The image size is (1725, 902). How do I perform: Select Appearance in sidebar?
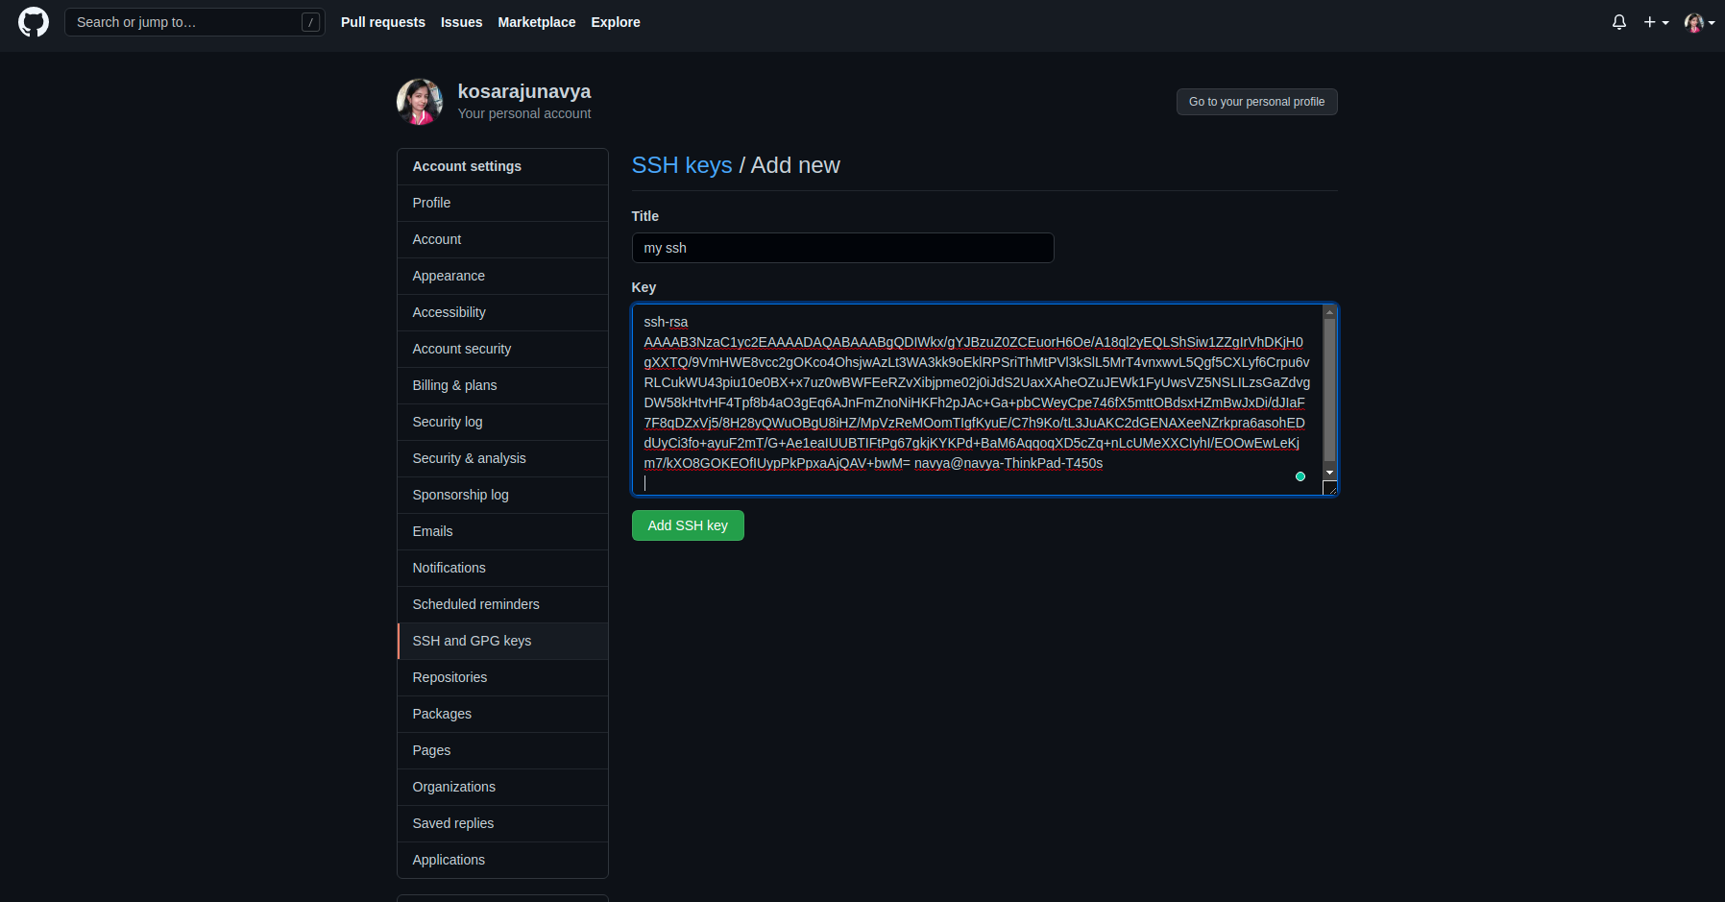click(x=502, y=276)
